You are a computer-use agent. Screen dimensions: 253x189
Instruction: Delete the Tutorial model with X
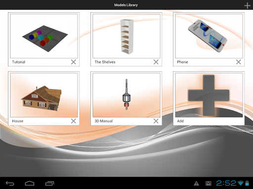click(74, 62)
